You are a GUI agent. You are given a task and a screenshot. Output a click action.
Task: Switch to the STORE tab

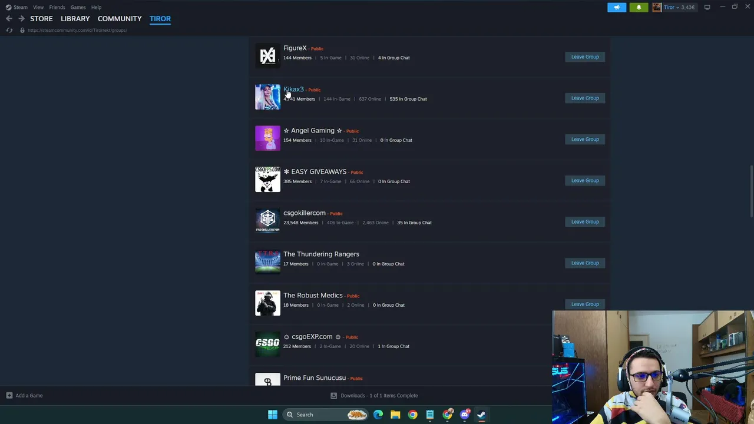[x=41, y=19]
